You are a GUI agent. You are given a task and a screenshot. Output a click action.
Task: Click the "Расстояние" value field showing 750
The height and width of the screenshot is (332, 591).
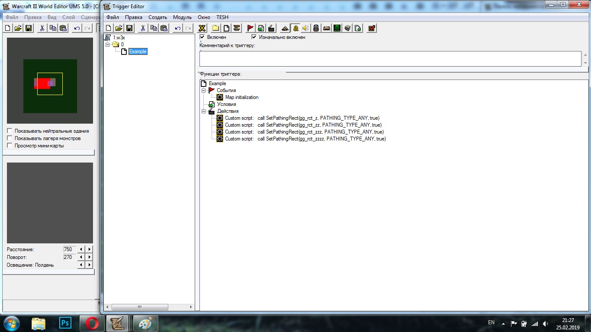[x=69, y=249]
